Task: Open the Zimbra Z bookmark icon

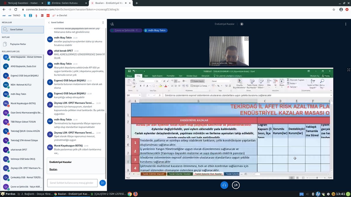Action: tap(30, 15)
